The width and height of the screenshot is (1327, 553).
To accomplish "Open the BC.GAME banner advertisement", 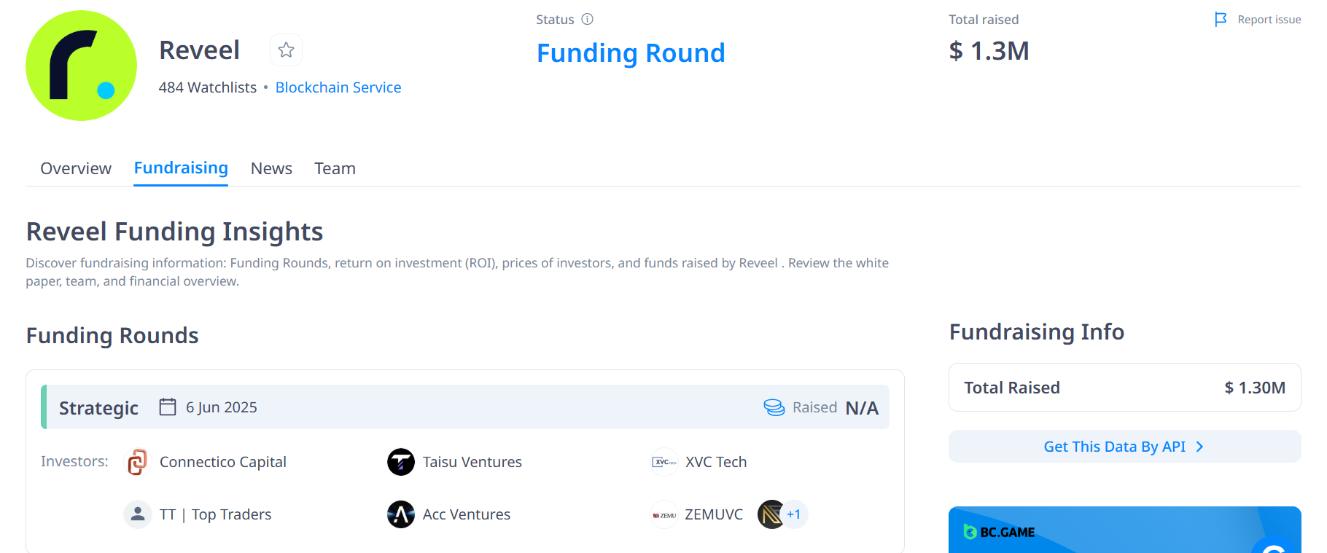I will tap(1124, 530).
